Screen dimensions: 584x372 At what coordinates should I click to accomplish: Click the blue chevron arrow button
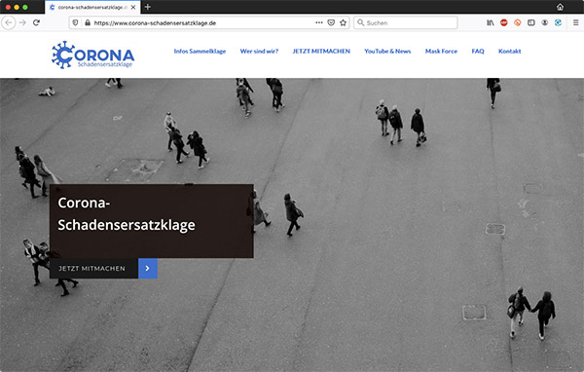point(148,269)
